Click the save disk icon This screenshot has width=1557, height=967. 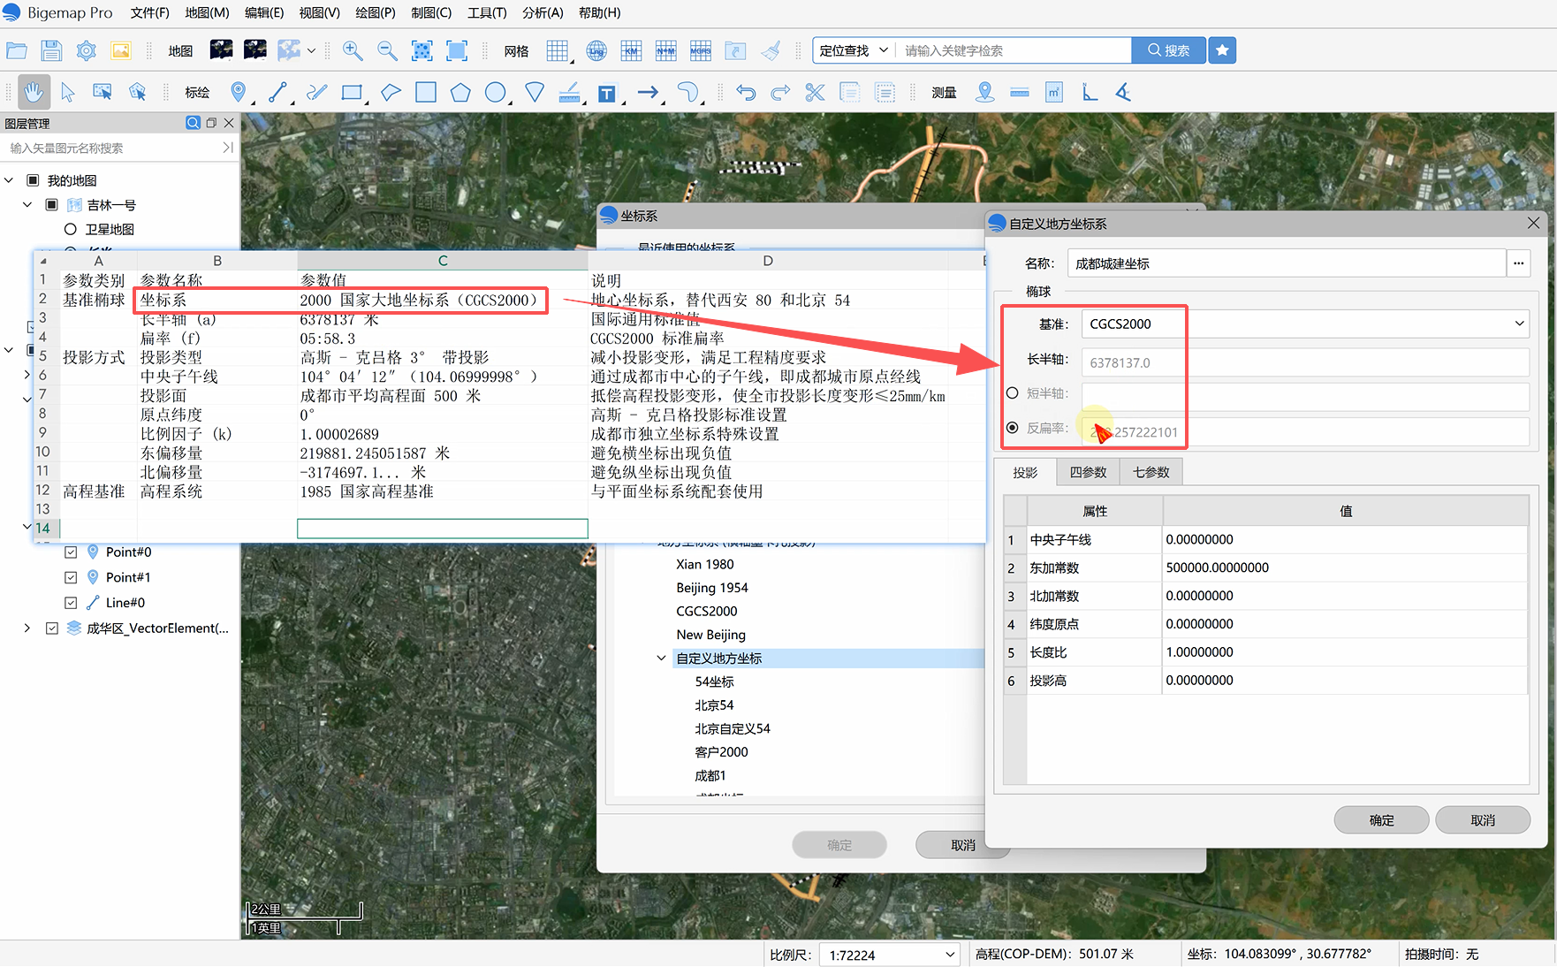click(51, 50)
